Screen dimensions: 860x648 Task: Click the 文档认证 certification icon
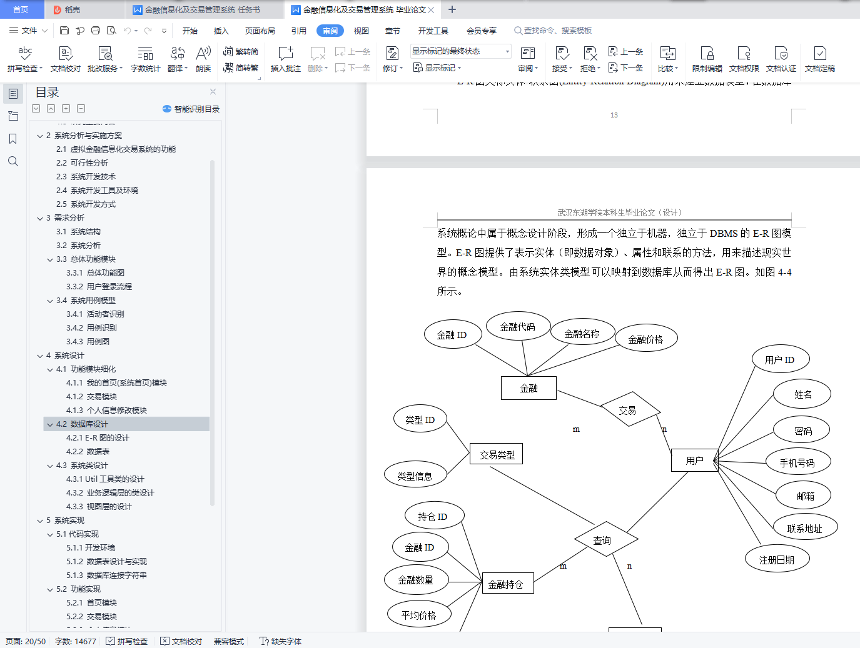tap(781, 59)
